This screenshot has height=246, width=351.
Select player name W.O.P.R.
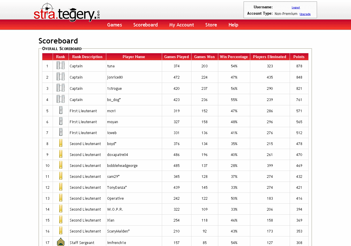tap(115, 209)
